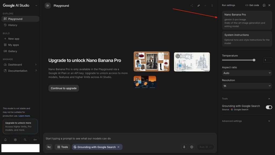The image size is (275, 155).
Task: Click the API key icon in the sidebar footer
Action: pos(35,140)
